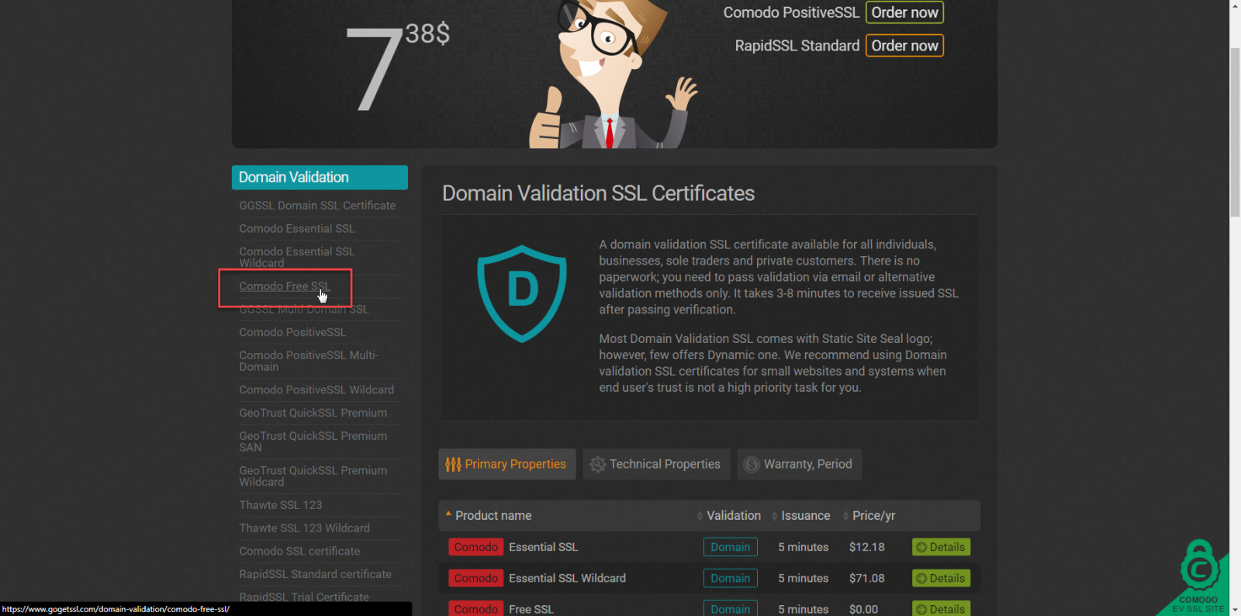Click the $71.08 price cell

pyautogui.click(x=867, y=578)
